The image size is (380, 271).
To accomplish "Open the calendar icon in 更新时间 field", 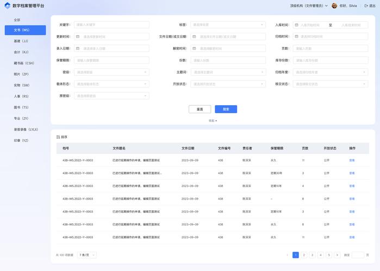I will 78,37.
